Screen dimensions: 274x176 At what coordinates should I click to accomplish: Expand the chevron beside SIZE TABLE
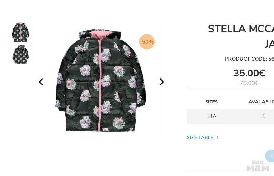point(217,137)
